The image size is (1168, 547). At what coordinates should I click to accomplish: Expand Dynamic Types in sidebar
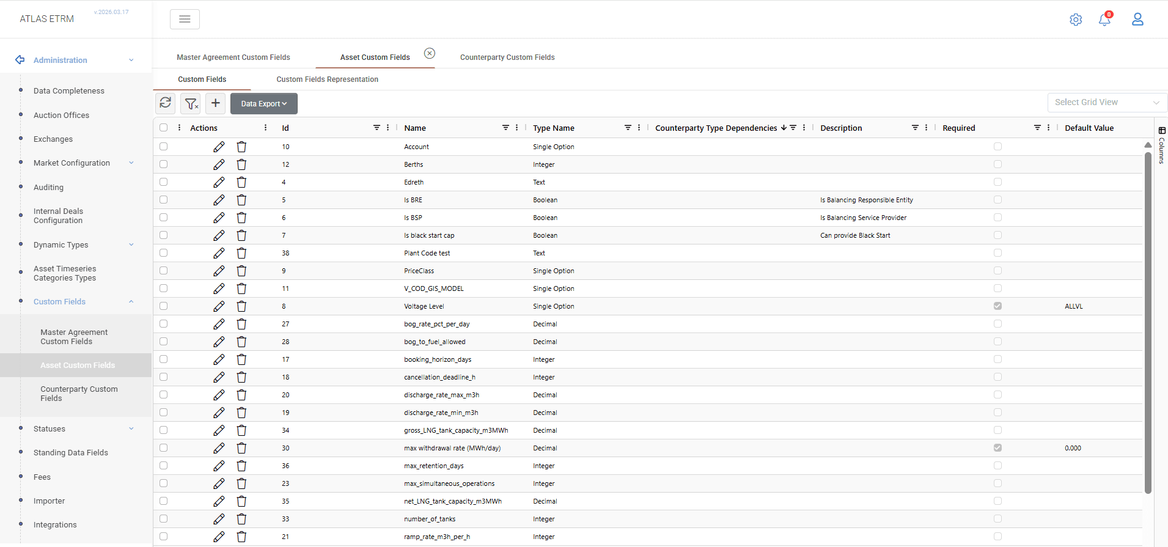coord(131,244)
